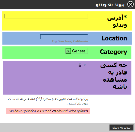Click the dialog title پیوند به ویدئو
Image resolution: width=135 pixels, height=132 pixels.
coord(110,5)
